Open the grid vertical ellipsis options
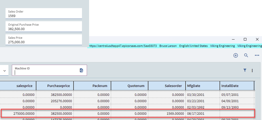 pyautogui.click(x=252, y=70)
